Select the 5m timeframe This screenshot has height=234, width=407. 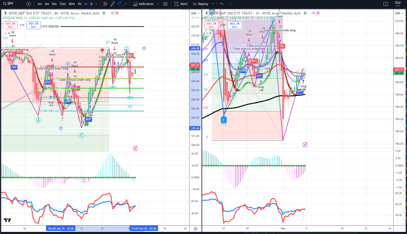coord(54,4)
